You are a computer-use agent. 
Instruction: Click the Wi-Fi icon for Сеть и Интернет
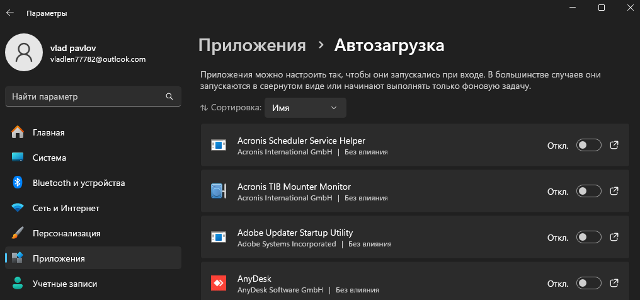click(17, 208)
